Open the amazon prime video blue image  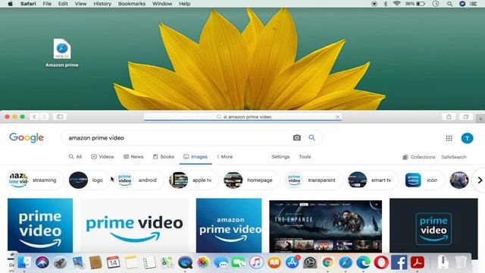[x=229, y=225]
